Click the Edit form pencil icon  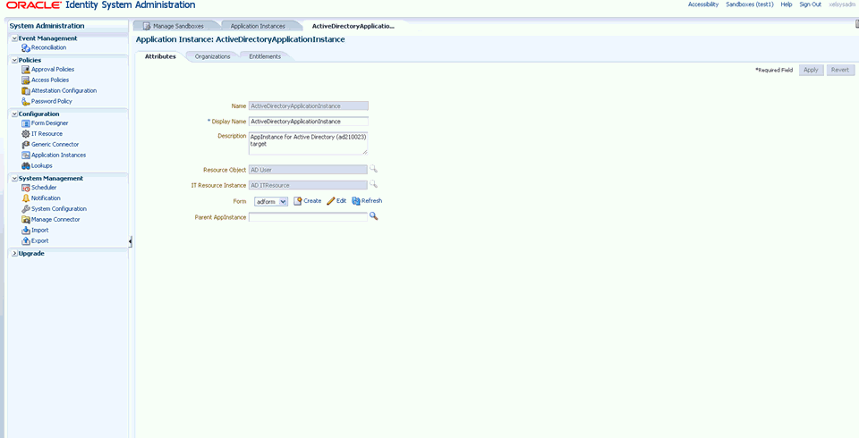tap(331, 201)
